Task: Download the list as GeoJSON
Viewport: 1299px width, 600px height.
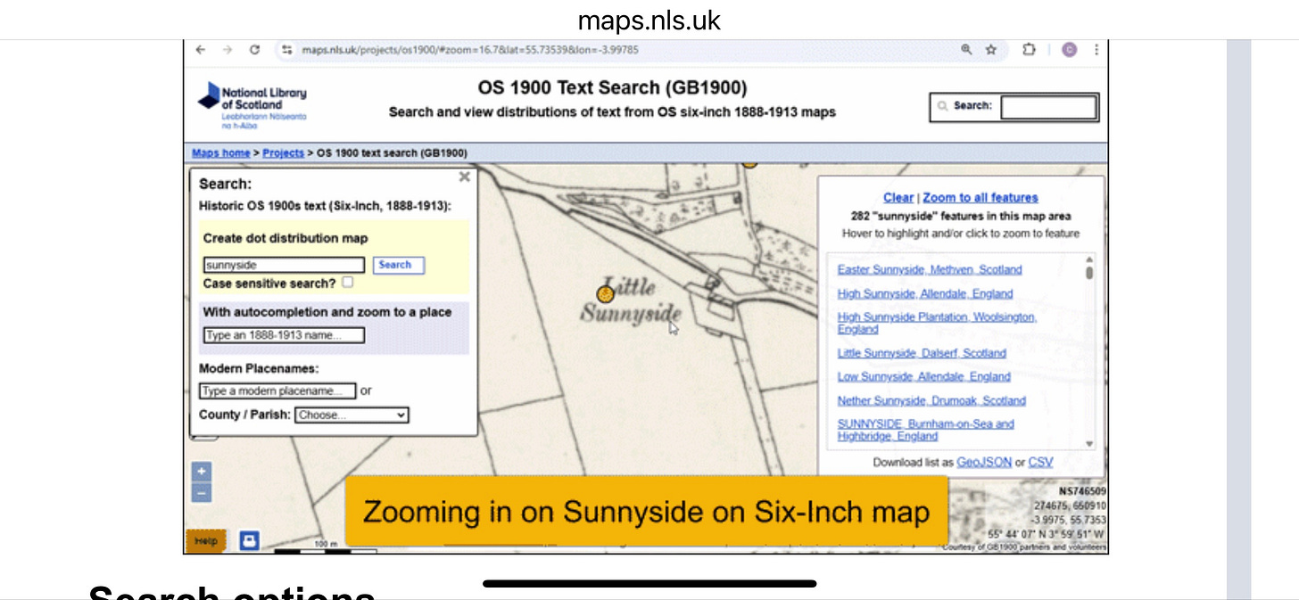Action: 984,463
